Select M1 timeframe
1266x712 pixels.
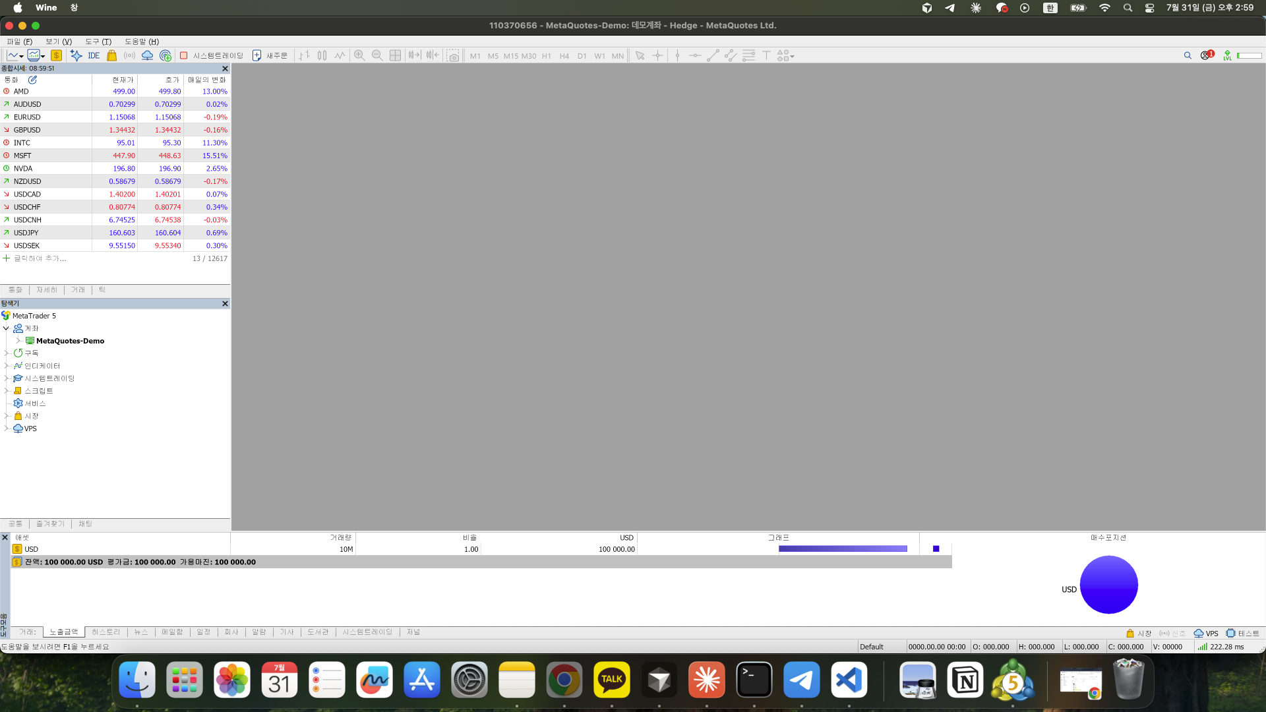475,56
